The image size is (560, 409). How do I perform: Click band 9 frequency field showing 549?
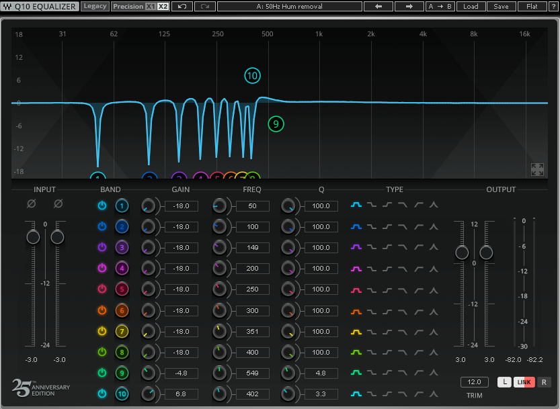253,373
